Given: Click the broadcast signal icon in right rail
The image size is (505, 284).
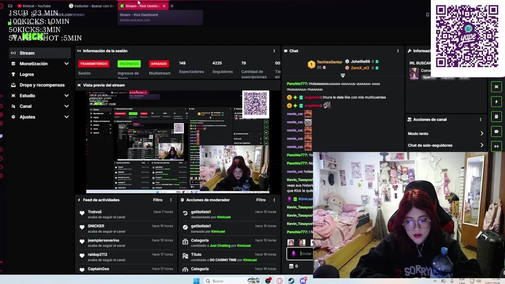Looking at the screenshot, I should coord(496,146).
